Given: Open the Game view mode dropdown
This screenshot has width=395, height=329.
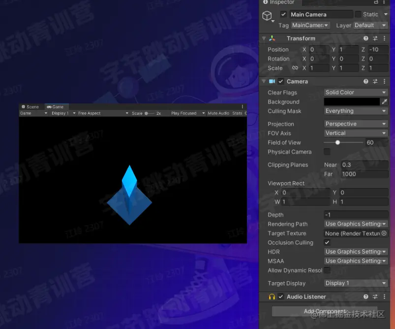Looking at the screenshot, I should coord(34,113).
